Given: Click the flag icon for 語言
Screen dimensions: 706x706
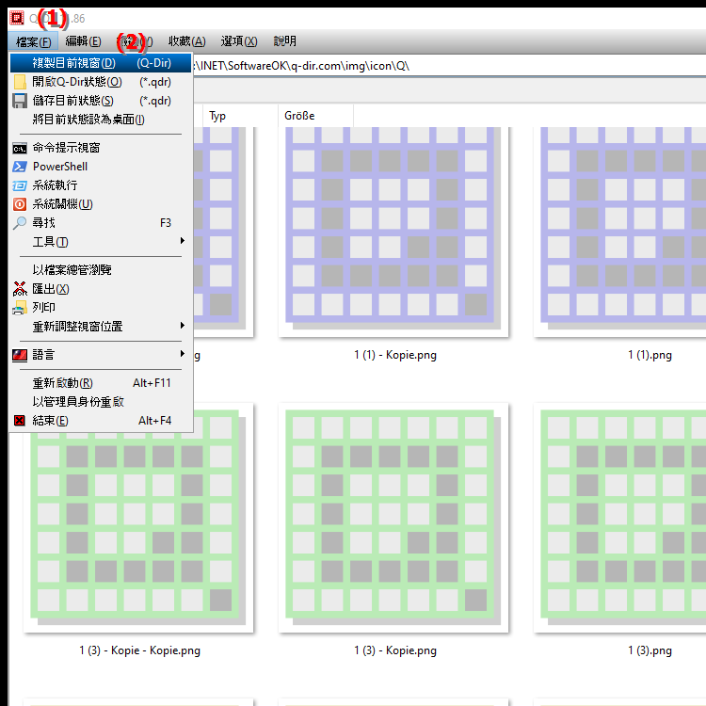Looking at the screenshot, I should (20, 355).
